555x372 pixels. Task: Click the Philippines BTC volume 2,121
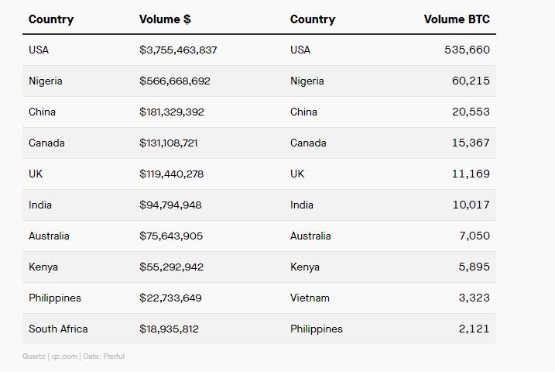pos(474,329)
